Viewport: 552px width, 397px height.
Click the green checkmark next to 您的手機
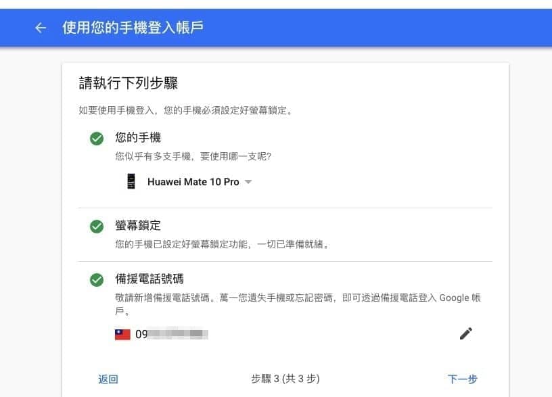[x=97, y=139]
